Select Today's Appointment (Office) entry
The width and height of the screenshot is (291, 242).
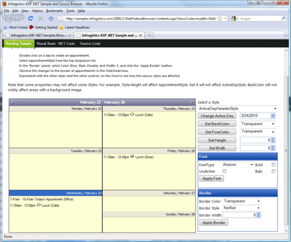tap(42, 199)
